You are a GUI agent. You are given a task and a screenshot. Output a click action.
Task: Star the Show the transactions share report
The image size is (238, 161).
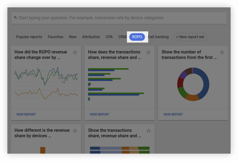pyautogui.click(x=148, y=131)
